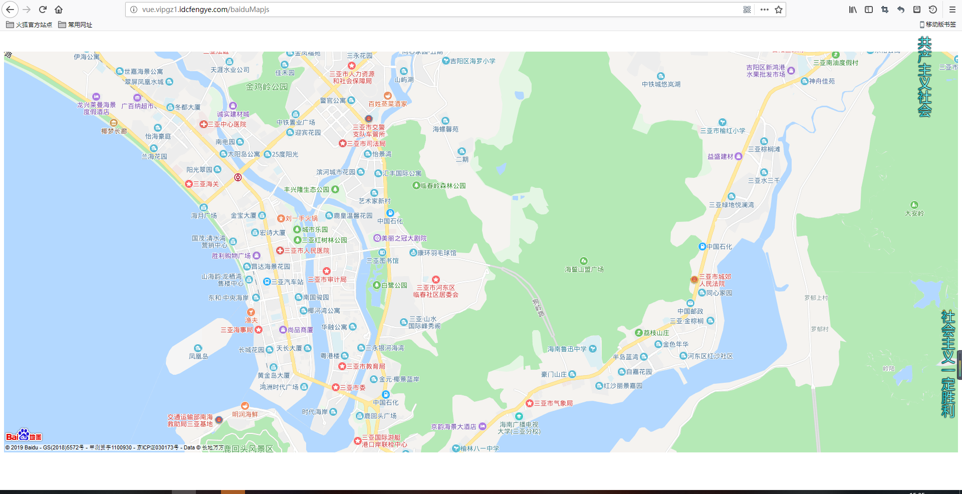
Task: Toggle the sidebar view
Action: tap(869, 9)
